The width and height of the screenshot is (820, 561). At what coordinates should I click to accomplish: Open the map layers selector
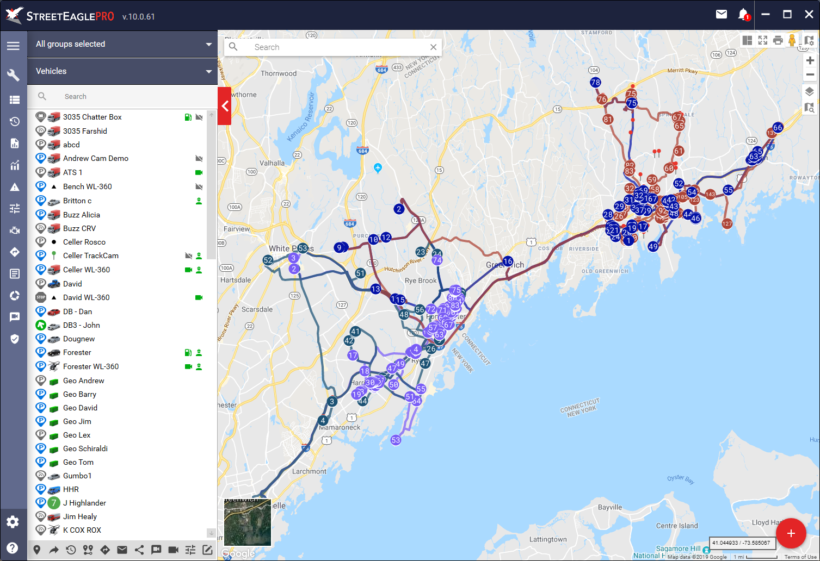click(810, 91)
